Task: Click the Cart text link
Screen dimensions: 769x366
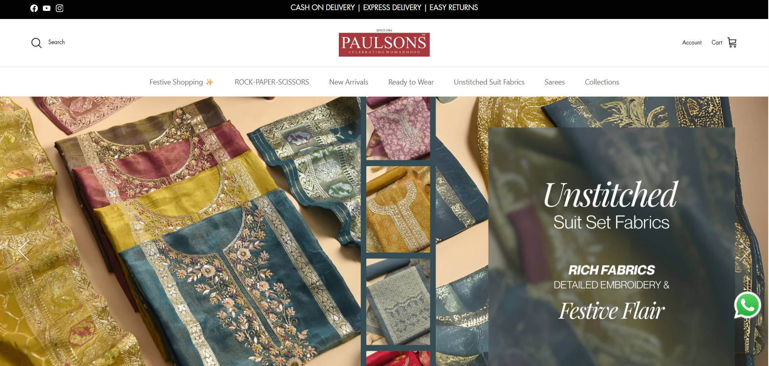Action: [717, 42]
